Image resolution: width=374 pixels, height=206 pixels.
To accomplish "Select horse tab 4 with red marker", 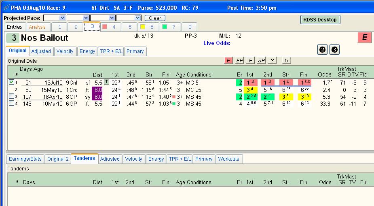I will coord(110,27).
